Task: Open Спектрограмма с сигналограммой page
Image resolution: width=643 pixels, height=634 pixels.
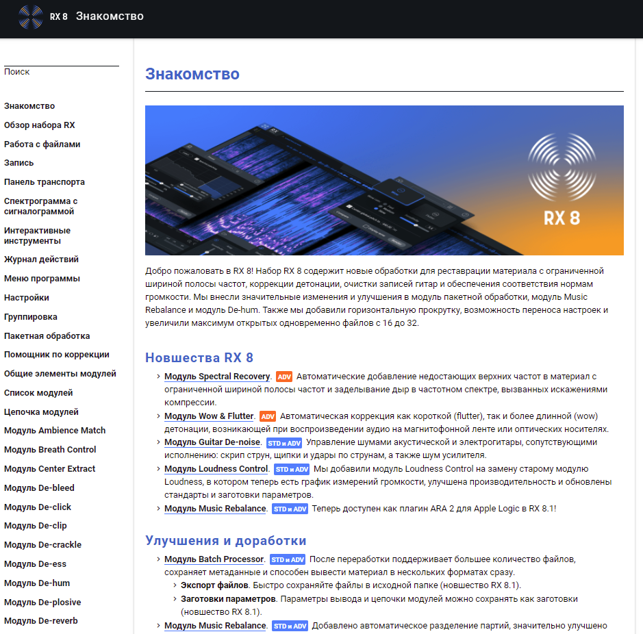Action: [40, 206]
